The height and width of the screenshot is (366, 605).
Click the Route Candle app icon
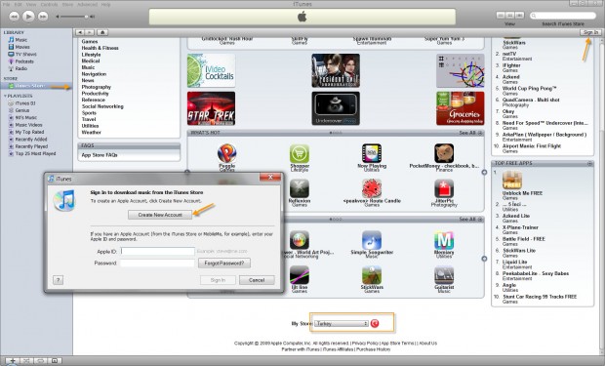click(x=372, y=188)
